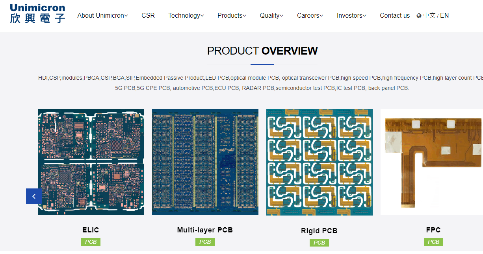Click the Unimicron logo
Image resolution: width=483 pixels, height=254 pixels.
(37, 14)
